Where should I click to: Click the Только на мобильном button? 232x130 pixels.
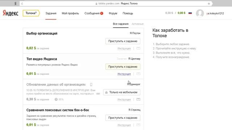point(122,92)
